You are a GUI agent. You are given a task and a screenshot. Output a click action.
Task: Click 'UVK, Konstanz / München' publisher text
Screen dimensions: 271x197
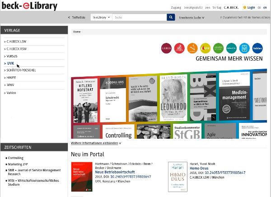[x=112, y=181]
